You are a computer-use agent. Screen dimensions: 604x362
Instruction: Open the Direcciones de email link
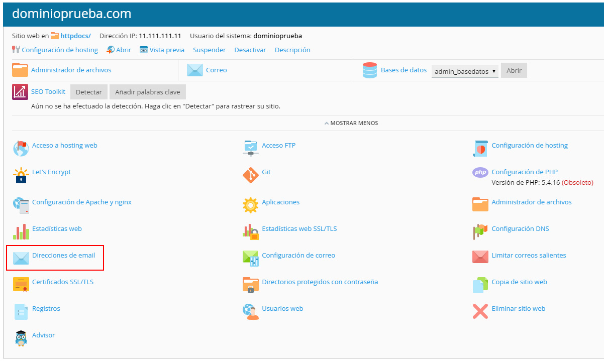click(x=63, y=256)
